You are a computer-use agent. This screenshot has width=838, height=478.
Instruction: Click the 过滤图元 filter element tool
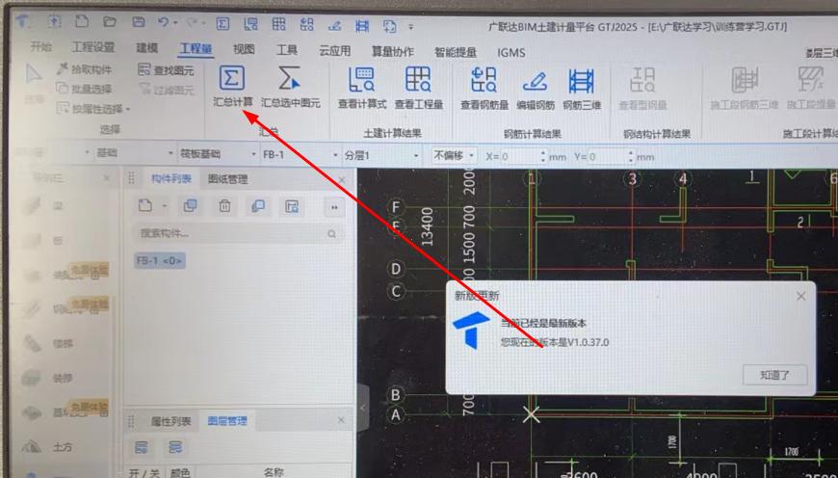click(166, 90)
